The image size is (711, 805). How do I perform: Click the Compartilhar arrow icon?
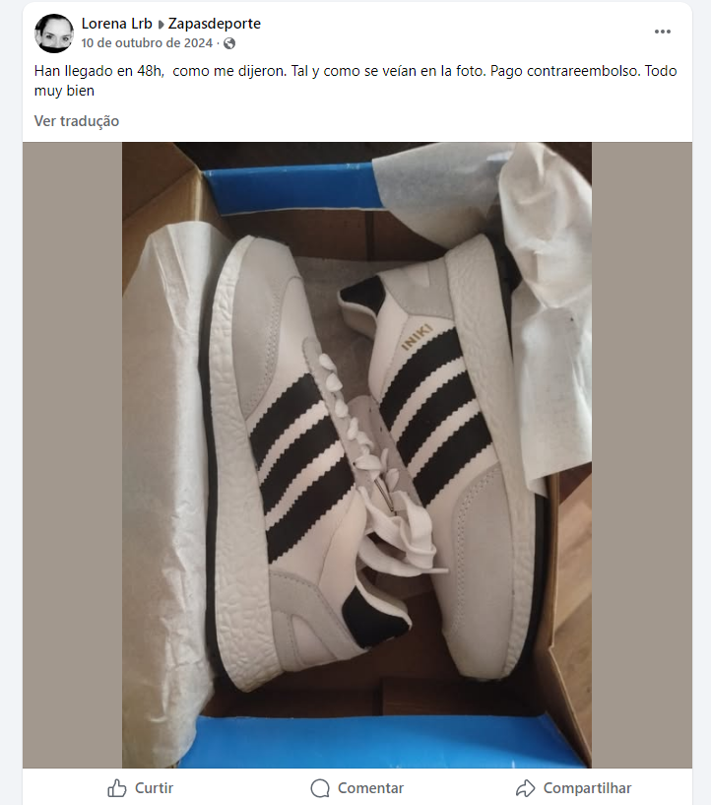[526, 788]
